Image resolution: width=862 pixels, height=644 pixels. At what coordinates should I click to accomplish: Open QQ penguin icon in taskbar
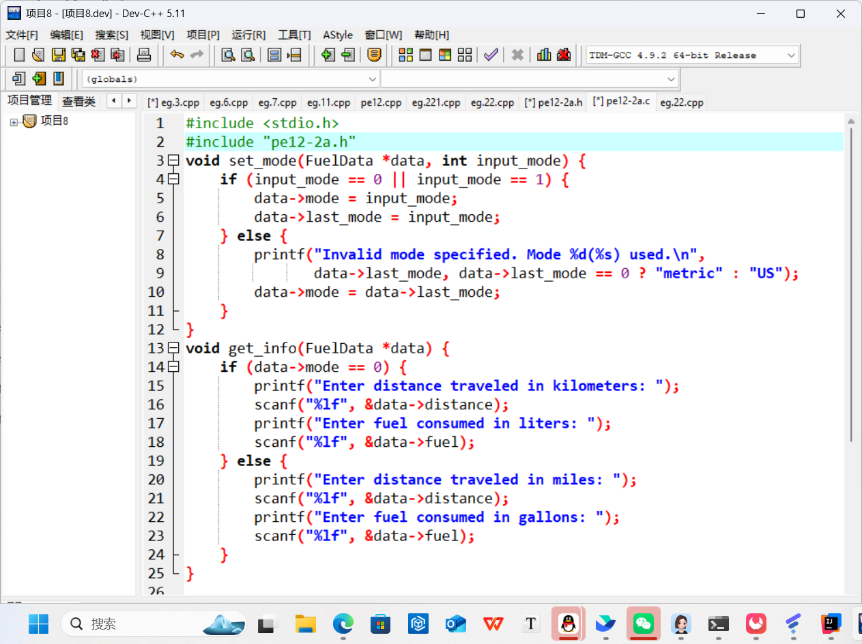coord(568,624)
